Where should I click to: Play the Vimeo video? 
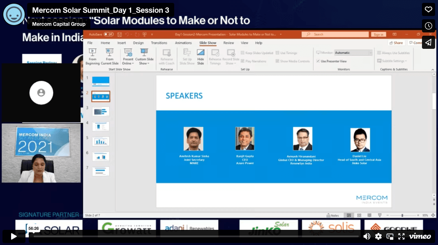point(14,236)
